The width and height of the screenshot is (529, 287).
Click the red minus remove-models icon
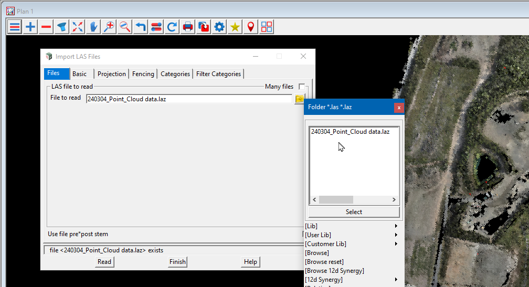coord(46,27)
